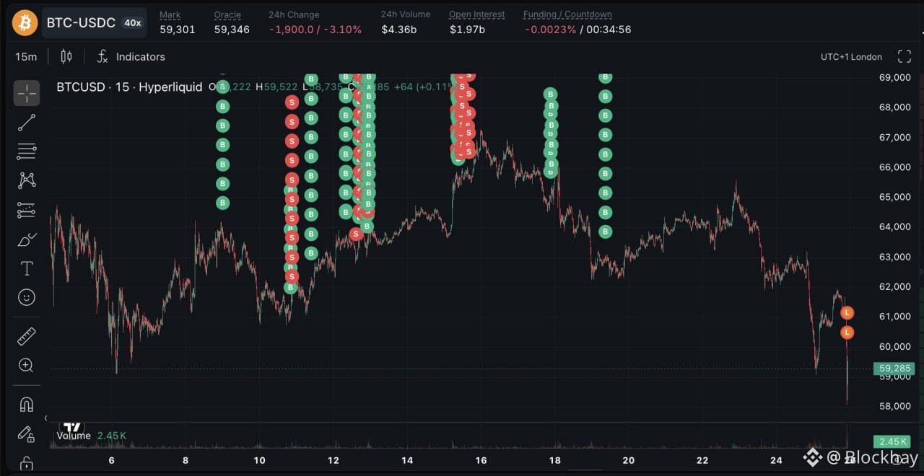Select the pattern drawing tool
The height and width of the screenshot is (476, 924).
coord(27,180)
